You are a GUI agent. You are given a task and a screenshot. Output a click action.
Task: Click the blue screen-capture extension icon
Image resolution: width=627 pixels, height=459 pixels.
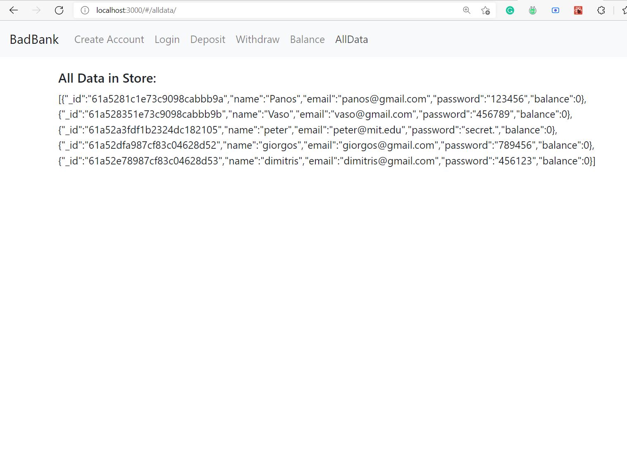tap(555, 10)
